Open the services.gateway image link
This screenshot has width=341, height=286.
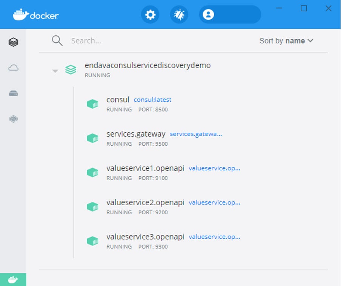195,134
